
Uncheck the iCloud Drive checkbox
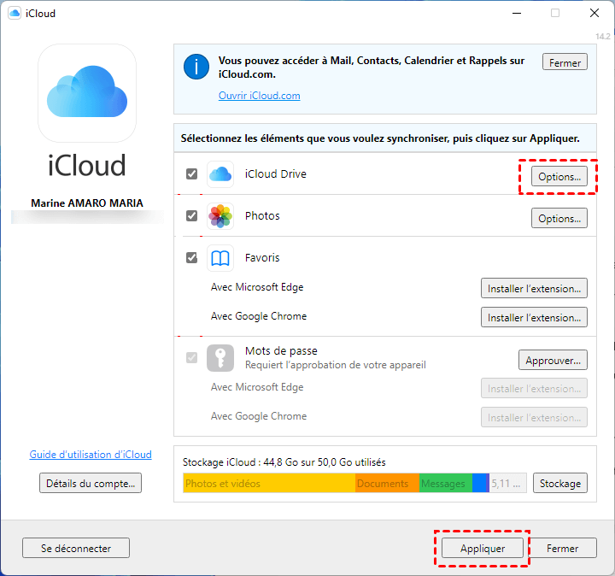pyautogui.click(x=192, y=173)
